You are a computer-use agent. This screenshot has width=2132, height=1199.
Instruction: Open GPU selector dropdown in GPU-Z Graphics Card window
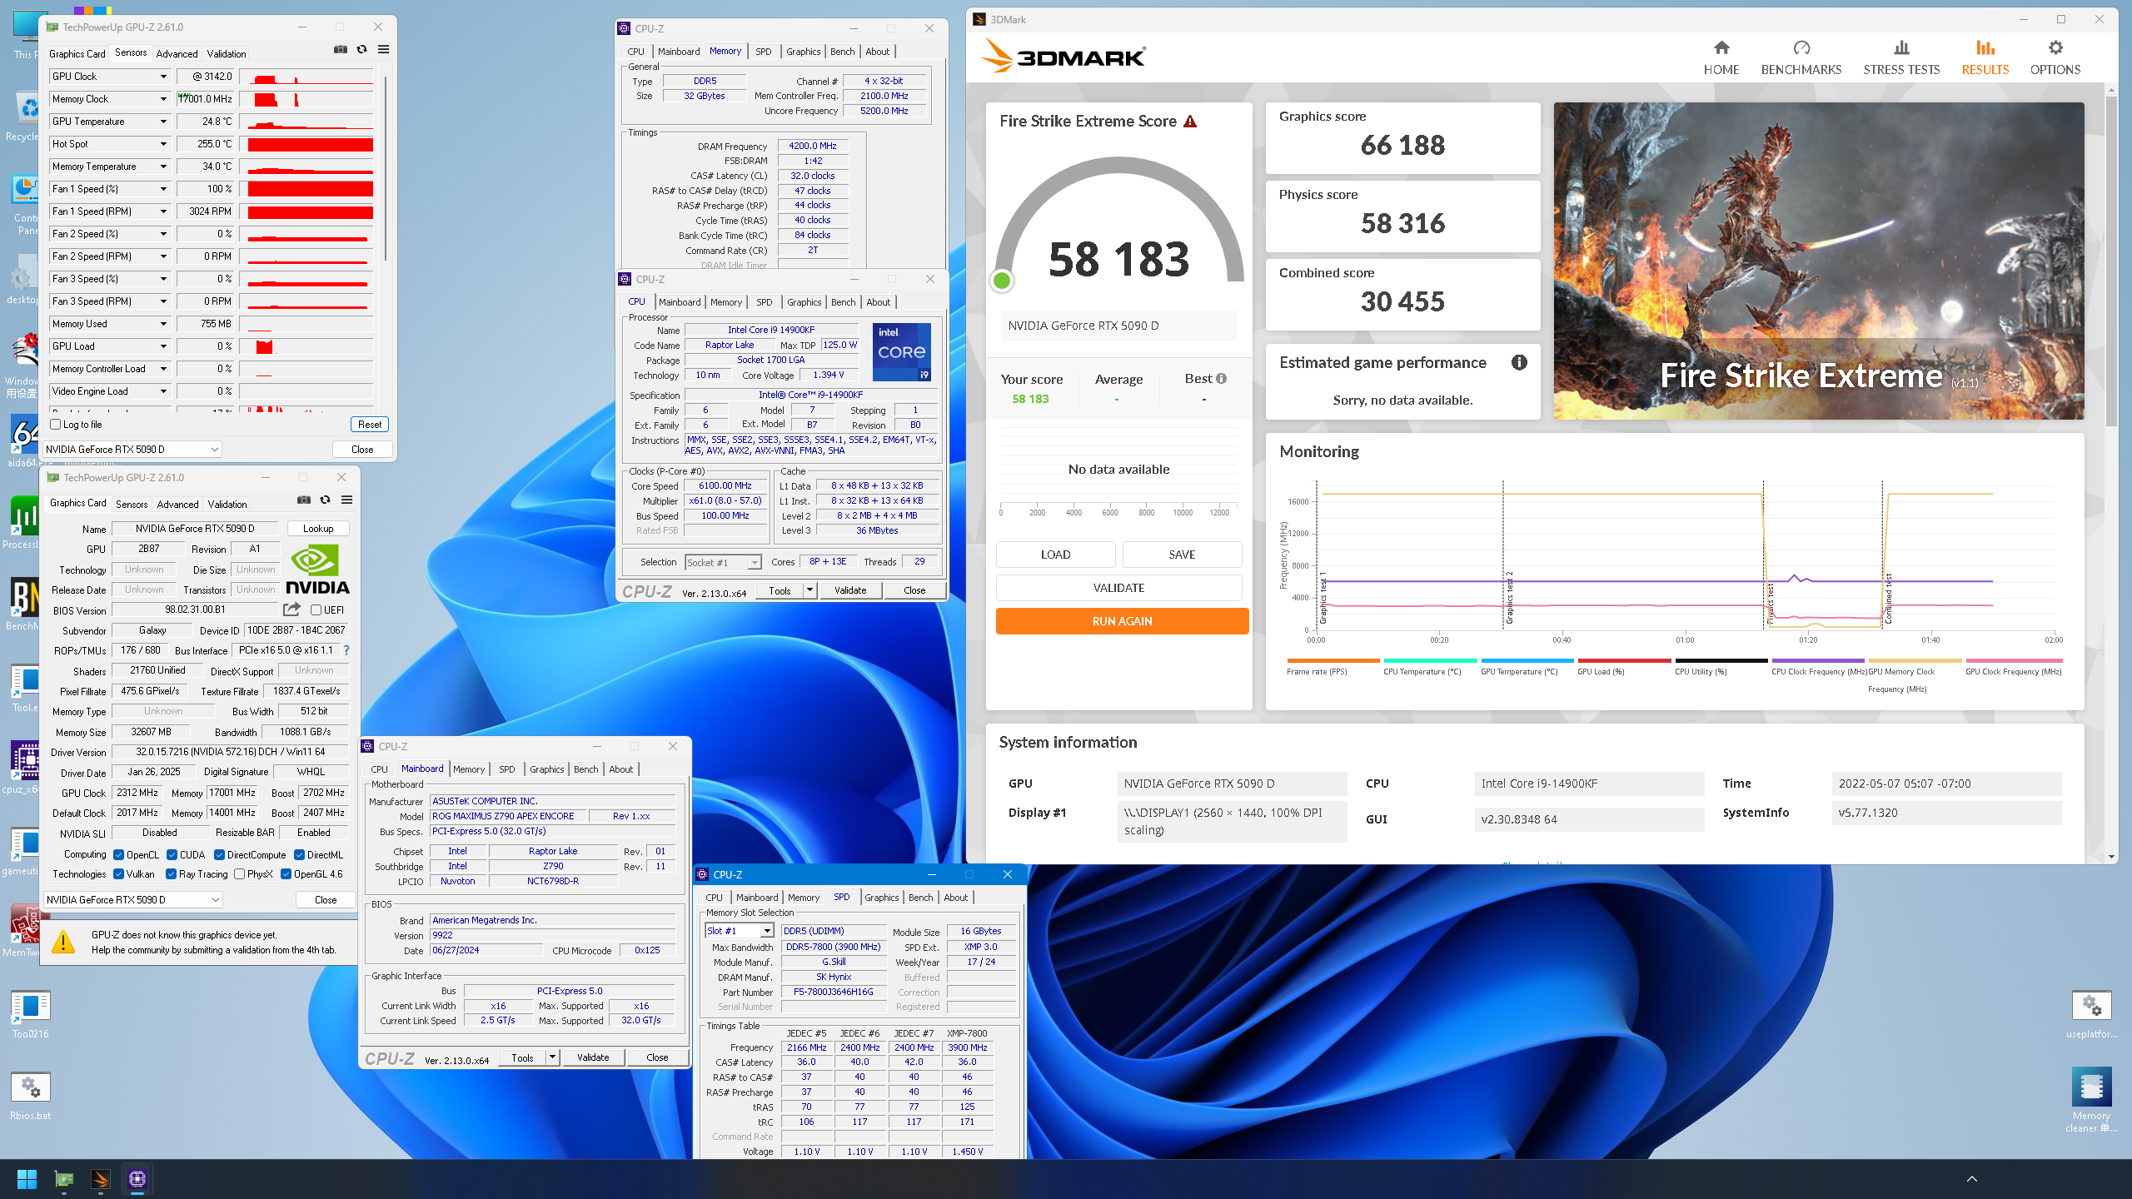point(133,900)
